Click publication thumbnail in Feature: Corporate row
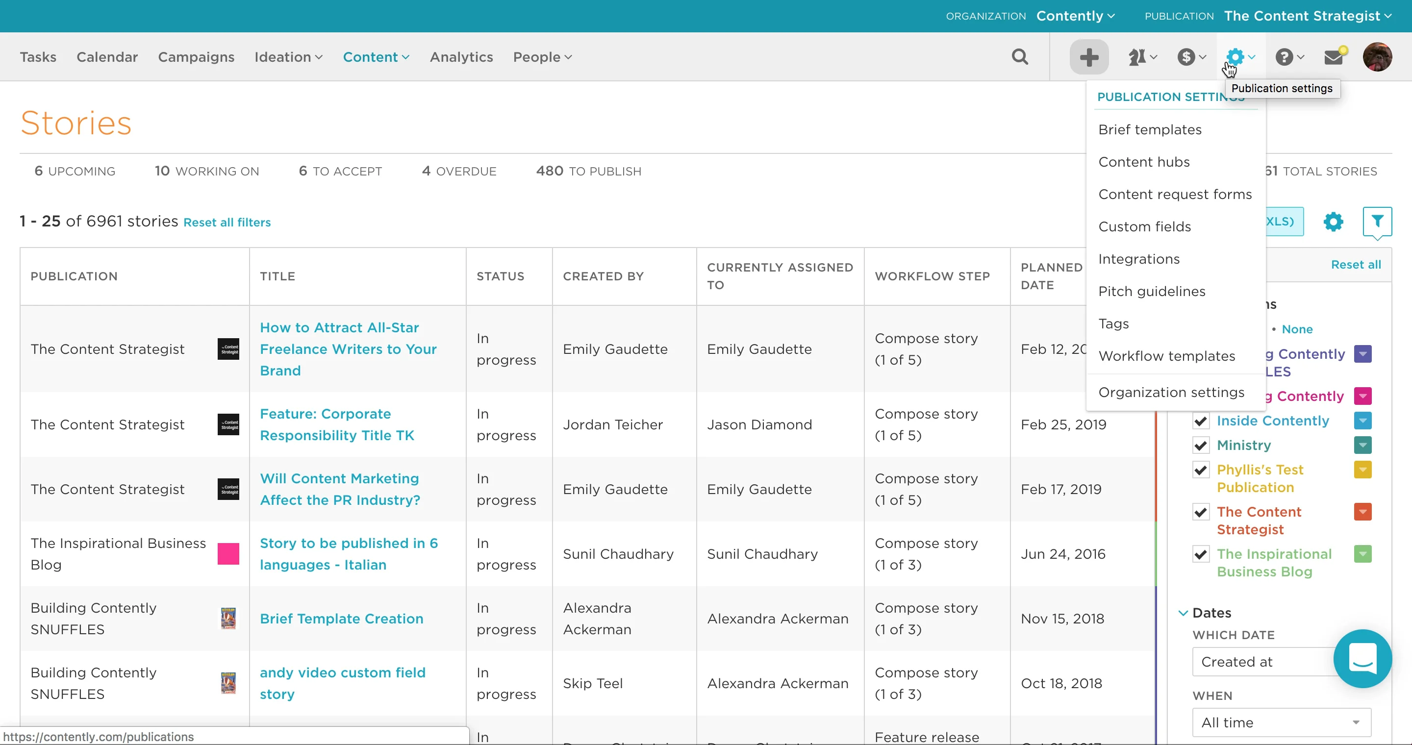The width and height of the screenshot is (1412, 745). click(x=228, y=424)
